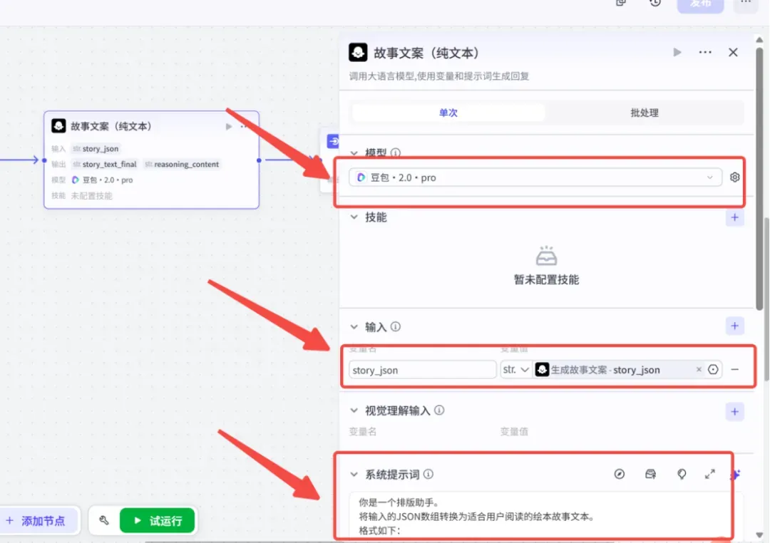Screen dimensions: 770x543
Task: Run the 故事文案 node on canvas
Action: tap(229, 126)
